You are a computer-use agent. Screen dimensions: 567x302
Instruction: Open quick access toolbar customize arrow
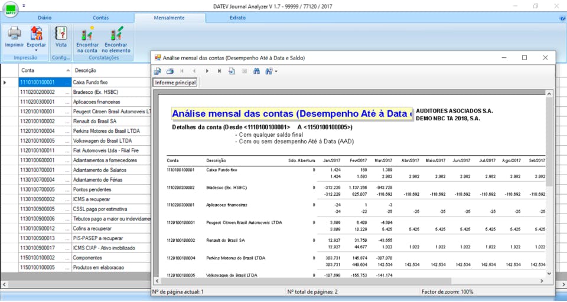(24, 6)
